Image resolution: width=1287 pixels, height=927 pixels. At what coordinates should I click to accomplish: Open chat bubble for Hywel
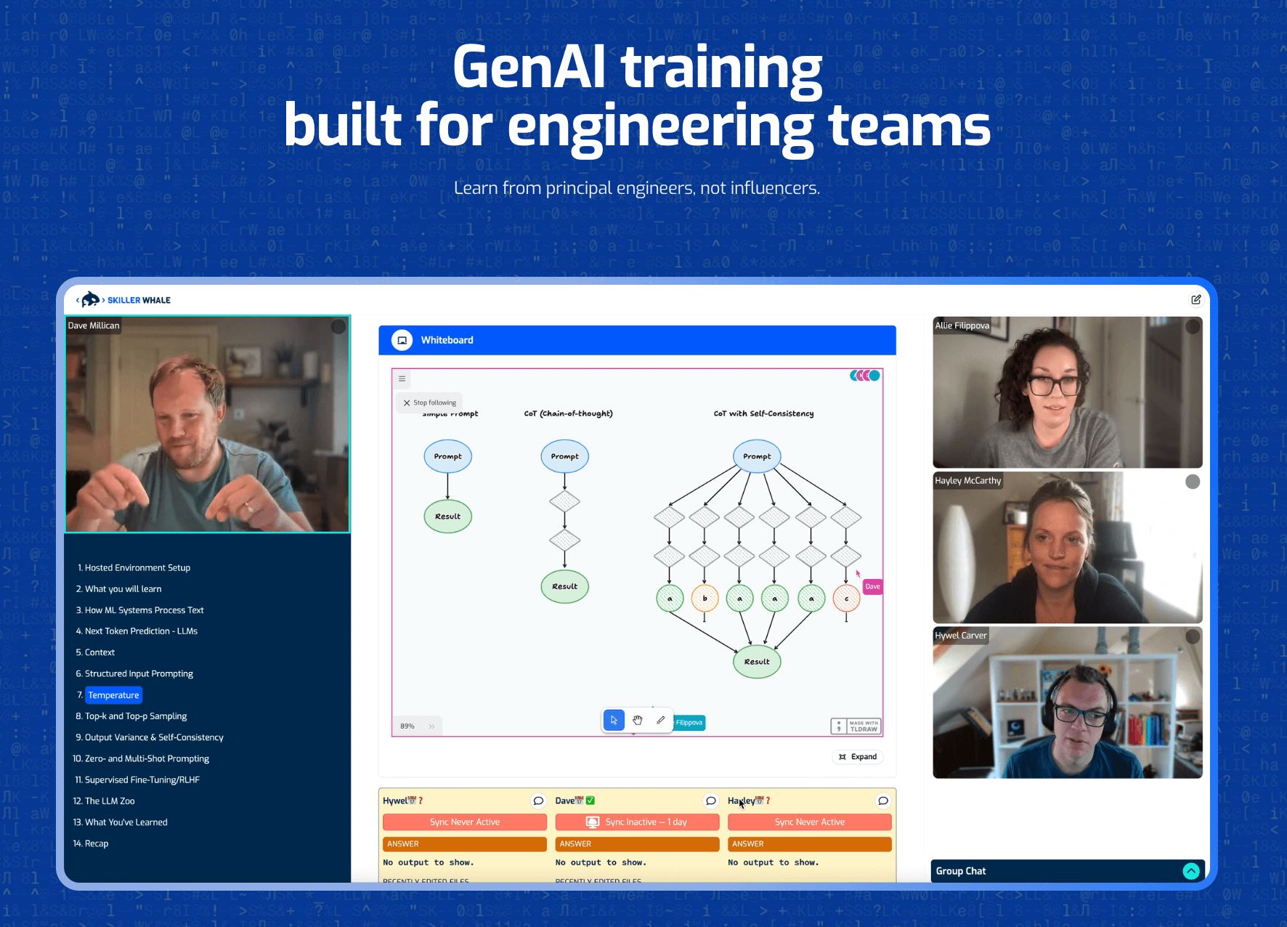point(538,801)
